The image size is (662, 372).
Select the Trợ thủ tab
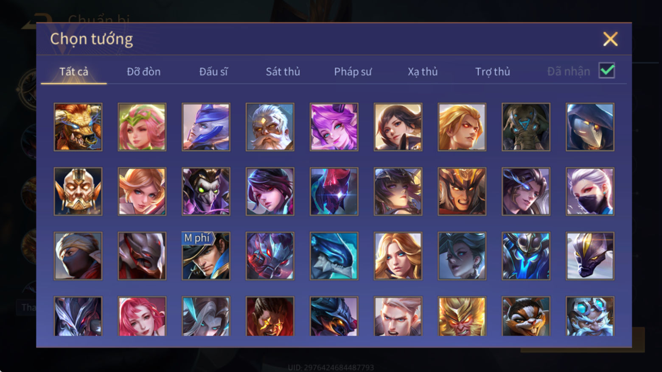click(493, 72)
